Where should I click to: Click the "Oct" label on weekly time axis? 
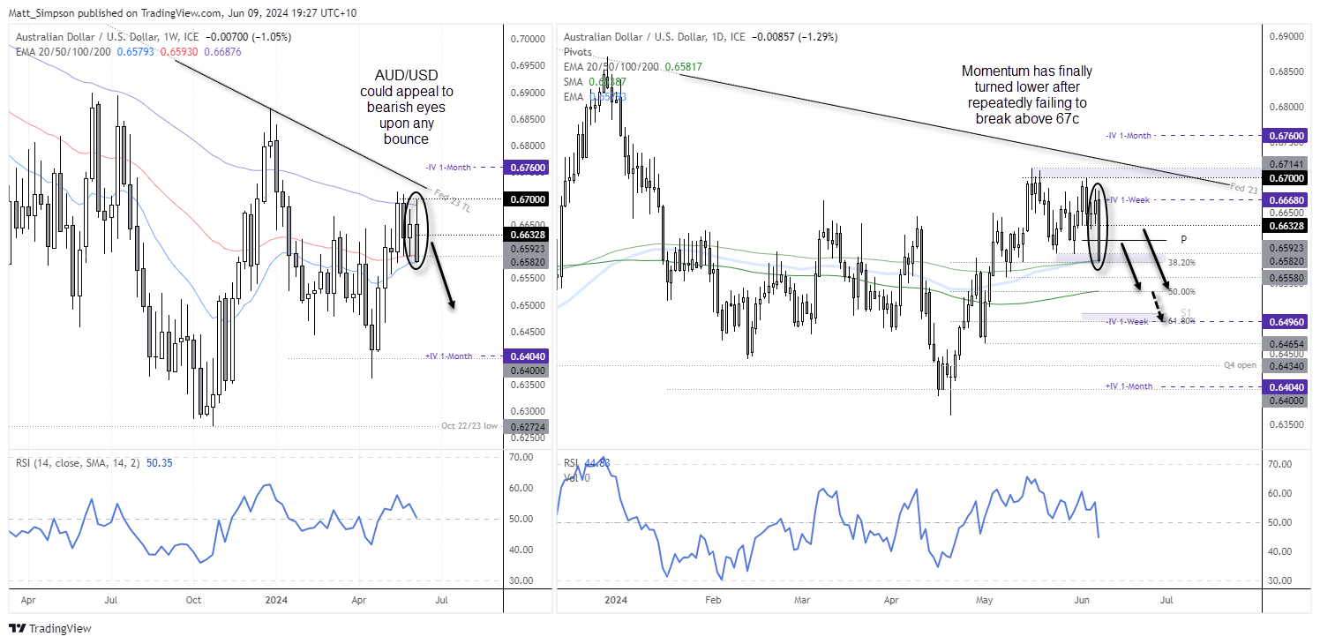193,599
